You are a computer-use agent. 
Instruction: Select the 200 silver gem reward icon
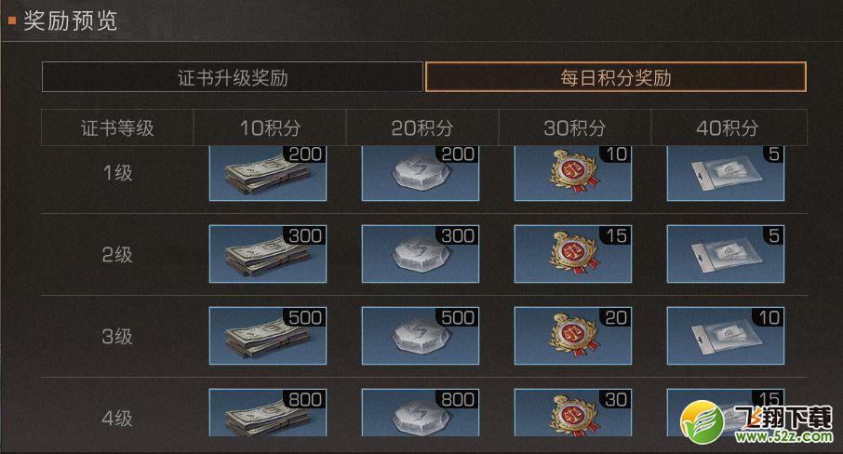point(421,173)
